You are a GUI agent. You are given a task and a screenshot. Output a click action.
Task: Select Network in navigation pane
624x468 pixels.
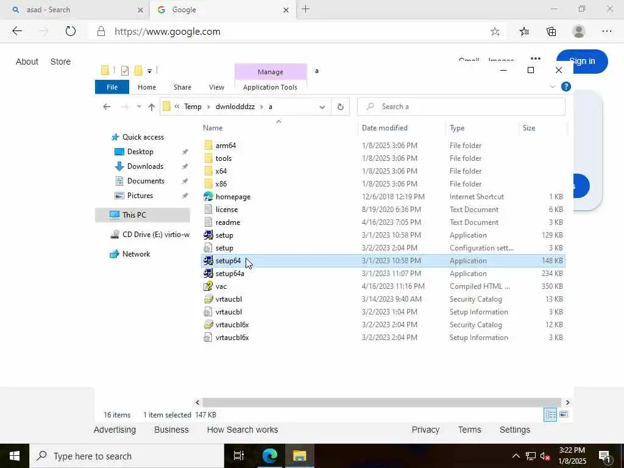click(136, 254)
